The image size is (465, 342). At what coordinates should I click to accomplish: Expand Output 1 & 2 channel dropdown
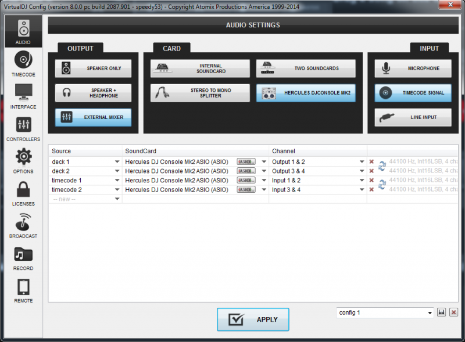tap(362, 162)
